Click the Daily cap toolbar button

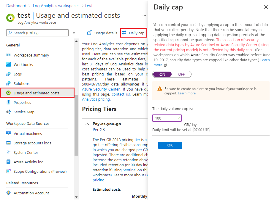tap(133, 33)
